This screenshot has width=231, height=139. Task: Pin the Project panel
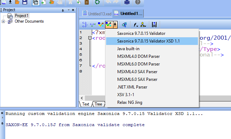[63, 10]
